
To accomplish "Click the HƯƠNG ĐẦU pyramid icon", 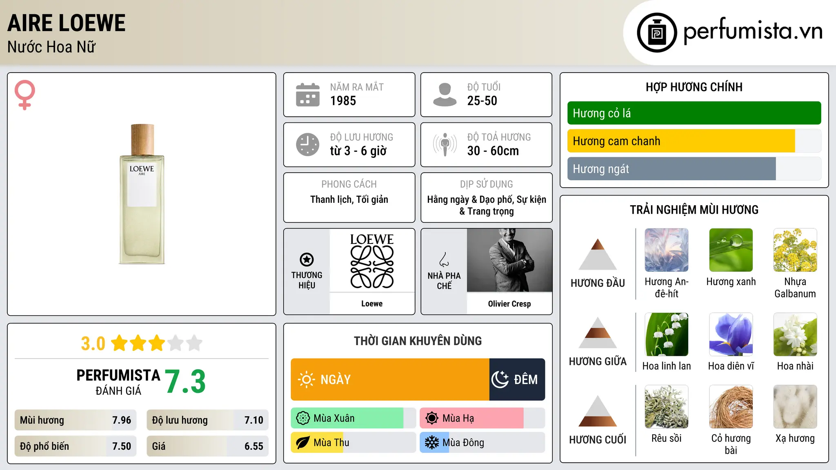I will click(598, 254).
